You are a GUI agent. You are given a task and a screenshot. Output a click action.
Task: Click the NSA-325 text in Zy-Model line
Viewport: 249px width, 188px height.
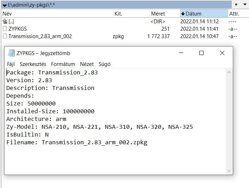pyautogui.click(x=181, y=127)
